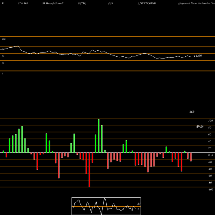The image size is (215, 215).
Task: Click the RSI axis label 0 near the lowest orange line
Action: pos(2,74)
